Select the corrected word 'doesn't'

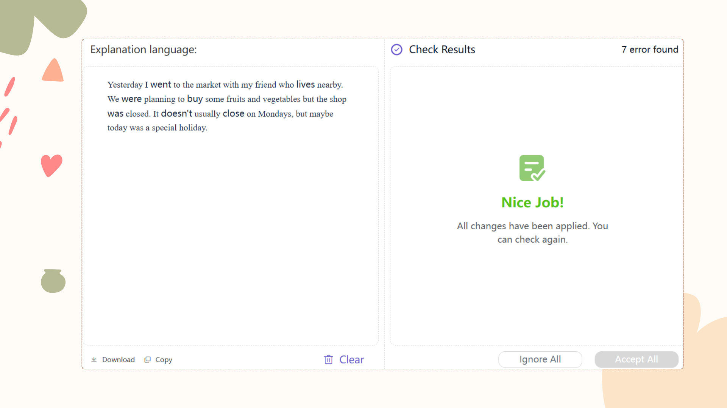[x=176, y=113]
